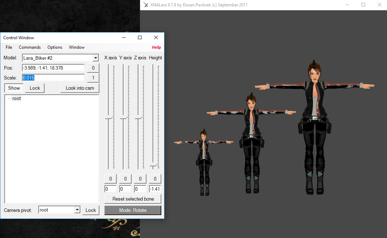The image size is (387, 238).
Task: Open the Model dropdown showing Lara_Biker #2
Action: coord(95,58)
